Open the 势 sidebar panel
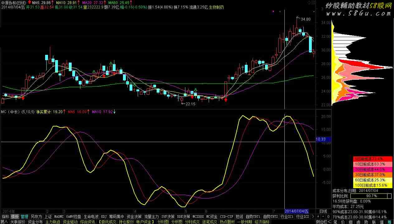This screenshot has height=224, width=394. point(366,222)
